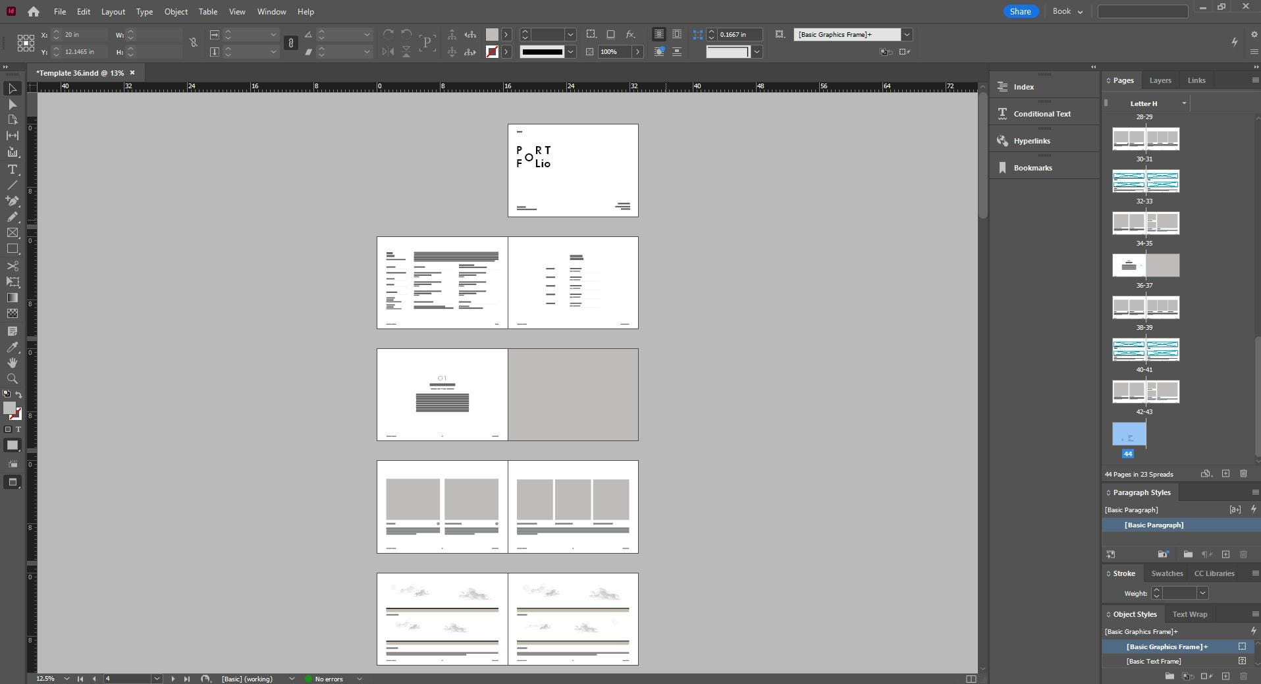Switch to the Layers tab
The height and width of the screenshot is (684, 1261).
click(1160, 80)
